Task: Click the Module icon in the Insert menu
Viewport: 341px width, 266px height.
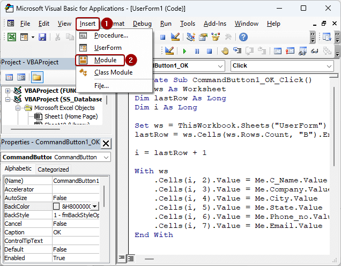Action: pos(83,60)
